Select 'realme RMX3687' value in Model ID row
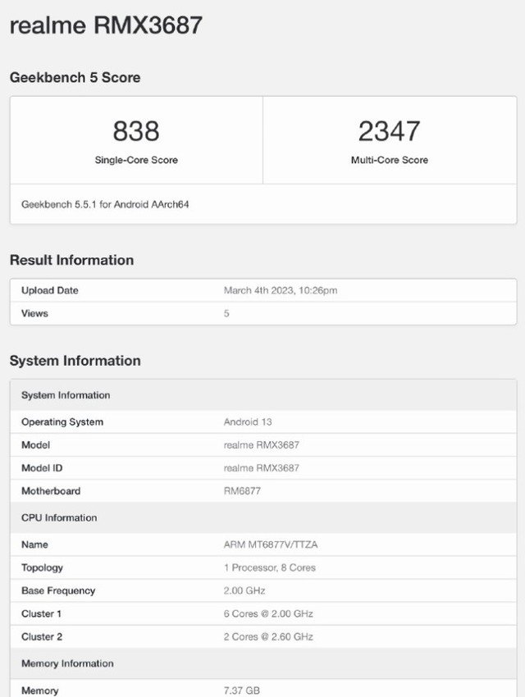 click(x=262, y=468)
